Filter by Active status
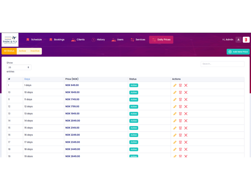 click(x=22, y=51)
